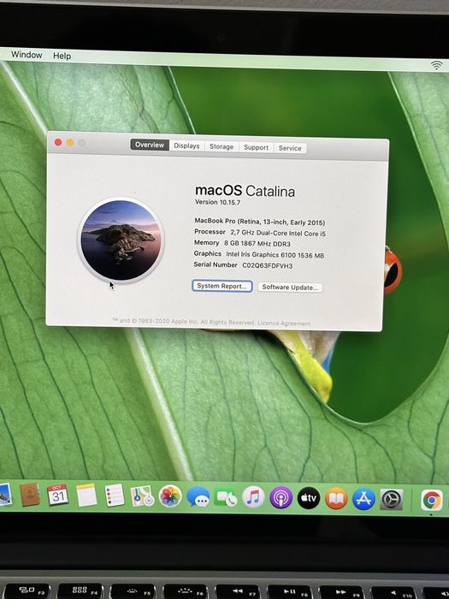Image resolution: width=449 pixels, height=599 pixels.
Task: Launch the Apple TV app
Action: 309,498
